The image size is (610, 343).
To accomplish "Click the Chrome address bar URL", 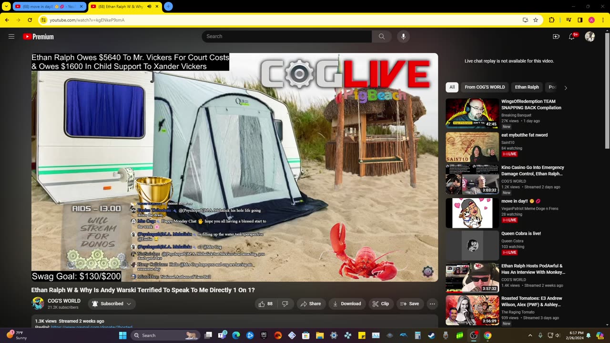I will (x=87, y=20).
